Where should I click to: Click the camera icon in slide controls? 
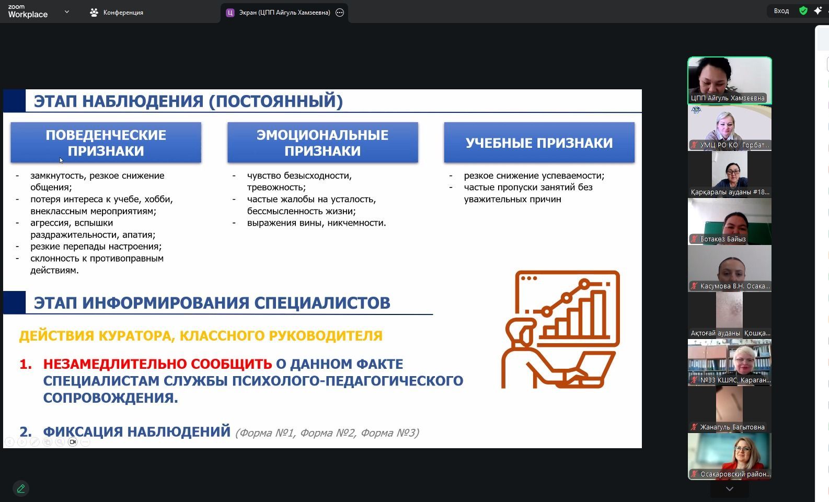point(73,442)
